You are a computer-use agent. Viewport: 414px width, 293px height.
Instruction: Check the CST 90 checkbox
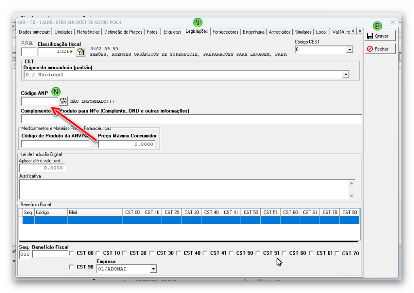[72, 267]
